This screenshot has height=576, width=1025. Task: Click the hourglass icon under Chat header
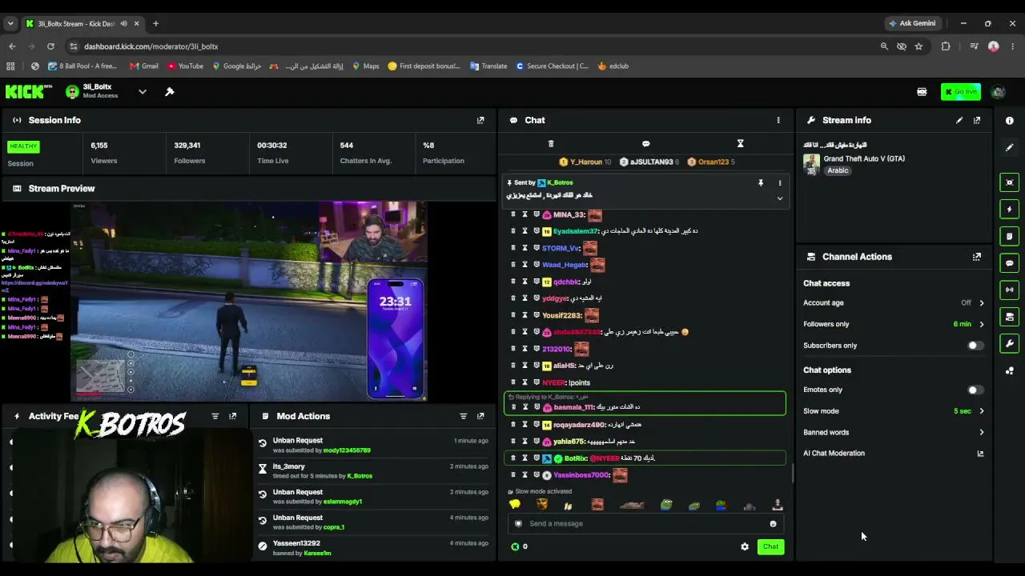(x=740, y=144)
